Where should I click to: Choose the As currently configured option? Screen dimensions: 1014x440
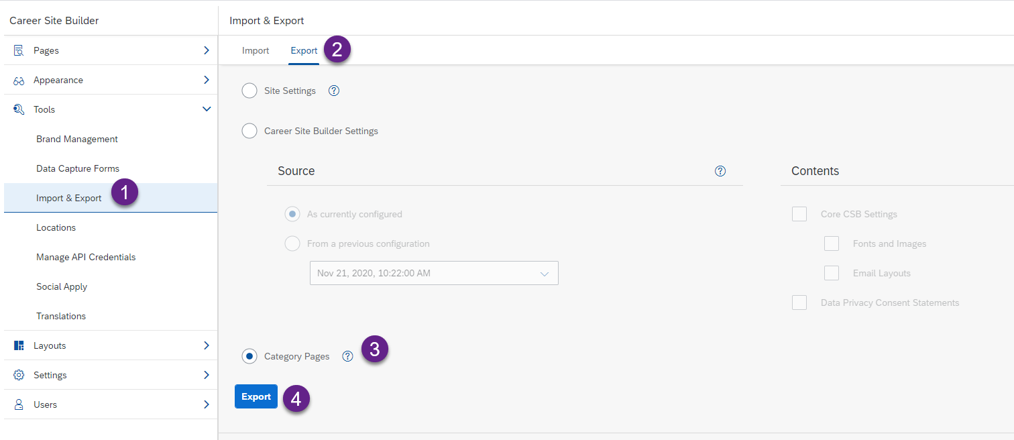[292, 214]
